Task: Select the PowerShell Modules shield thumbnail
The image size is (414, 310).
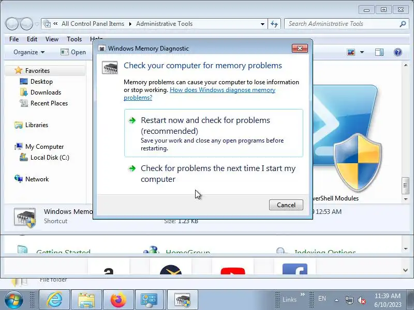Action: click(358, 162)
